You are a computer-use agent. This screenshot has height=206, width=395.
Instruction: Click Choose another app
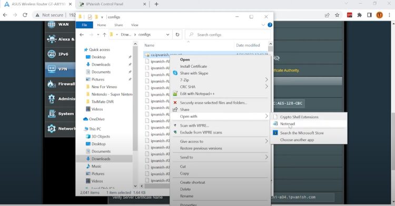[297, 140]
